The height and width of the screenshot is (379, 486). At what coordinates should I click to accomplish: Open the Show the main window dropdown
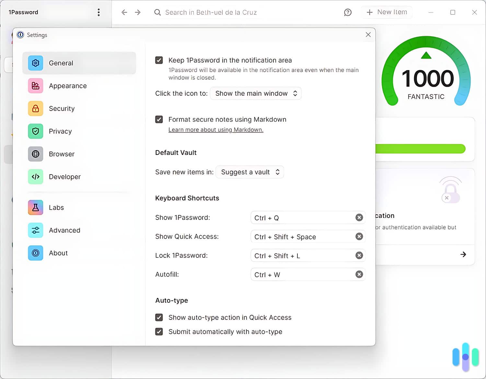(x=256, y=93)
